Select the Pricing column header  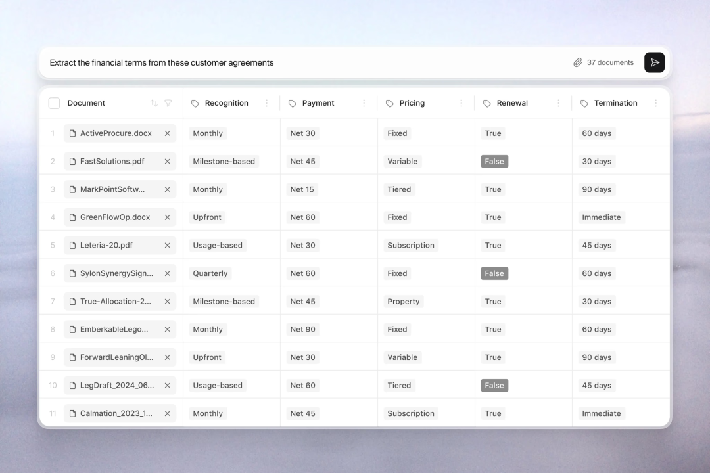click(412, 103)
